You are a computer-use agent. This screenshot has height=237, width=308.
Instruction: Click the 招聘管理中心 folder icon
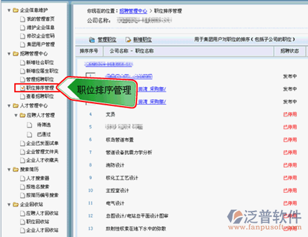[x=16, y=53]
